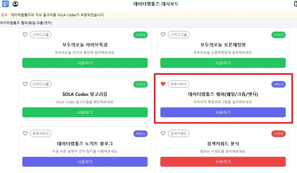Click the purple 서비스 badge on 노치트 블로그 card
Viewport: 297px width, 173px height.
coord(140,134)
